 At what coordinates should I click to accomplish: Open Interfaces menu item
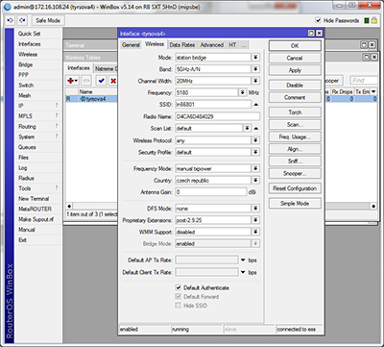click(30, 44)
